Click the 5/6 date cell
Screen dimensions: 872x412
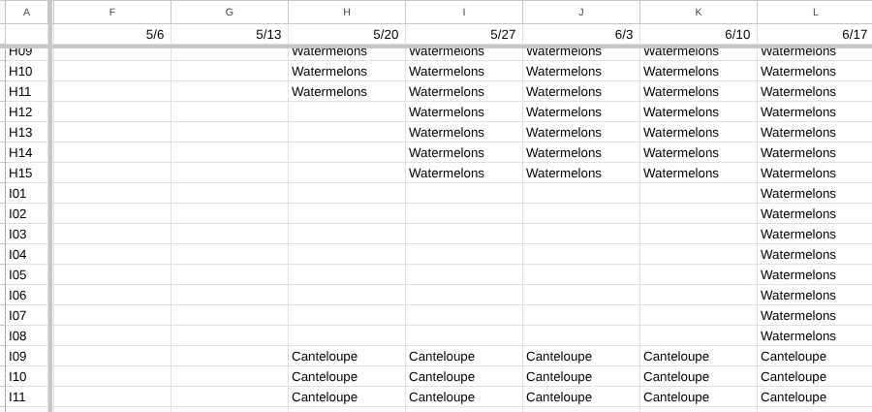pyautogui.click(x=112, y=35)
